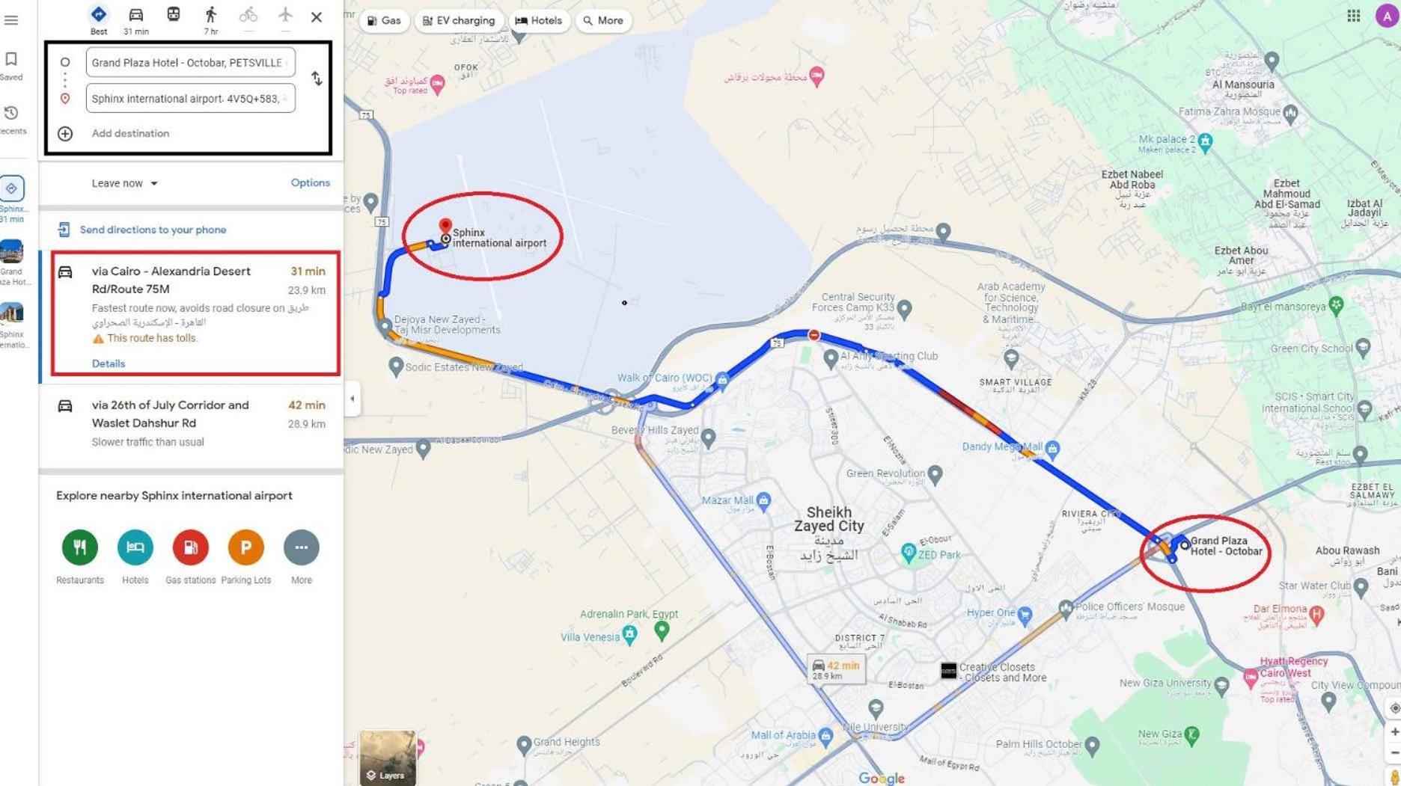Select the driving travel mode icon

point(135,15)
